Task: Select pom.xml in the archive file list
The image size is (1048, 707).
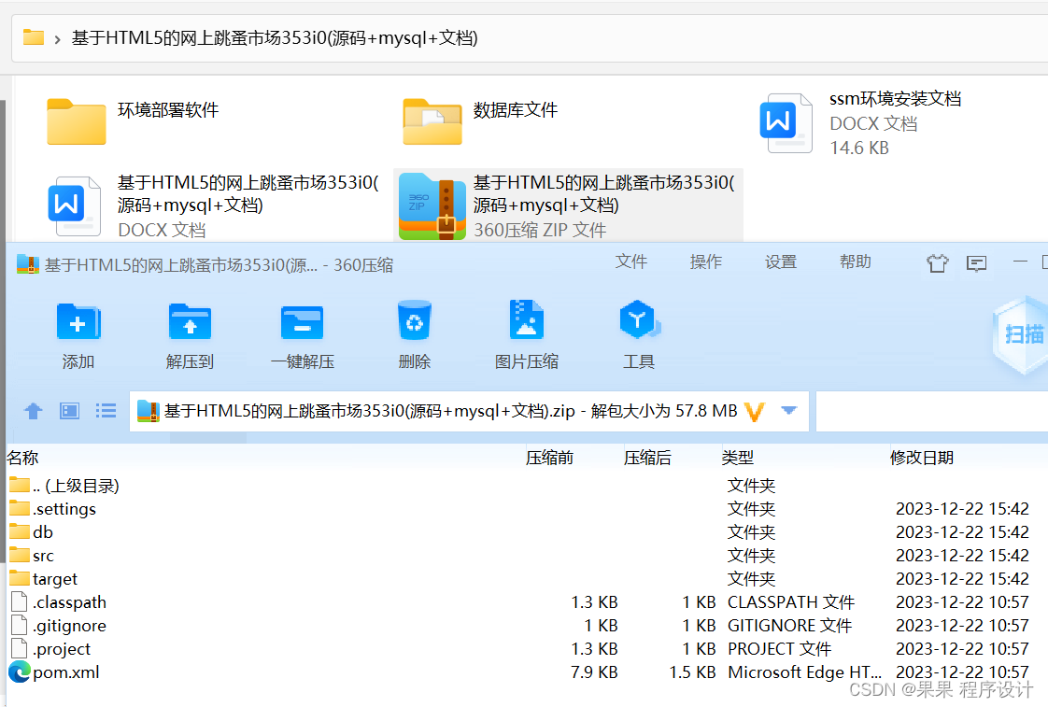Action: (63, 672)
